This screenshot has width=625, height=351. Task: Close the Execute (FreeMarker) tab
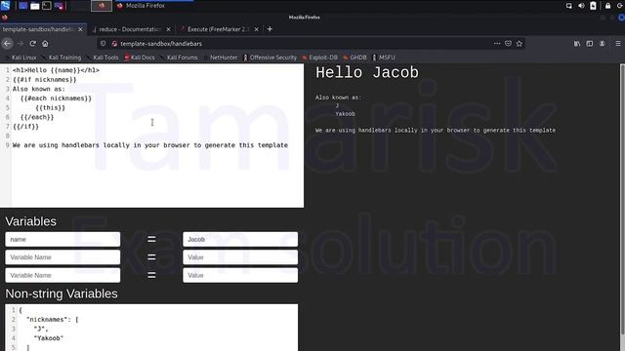[256, 29]
